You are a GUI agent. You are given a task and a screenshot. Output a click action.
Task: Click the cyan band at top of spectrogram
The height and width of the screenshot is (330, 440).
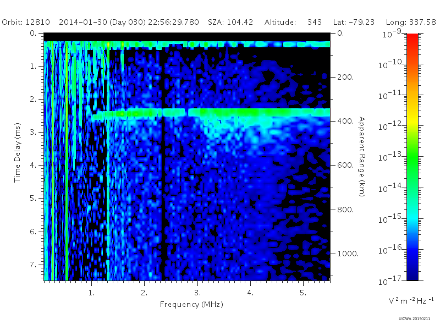(187, 45)
